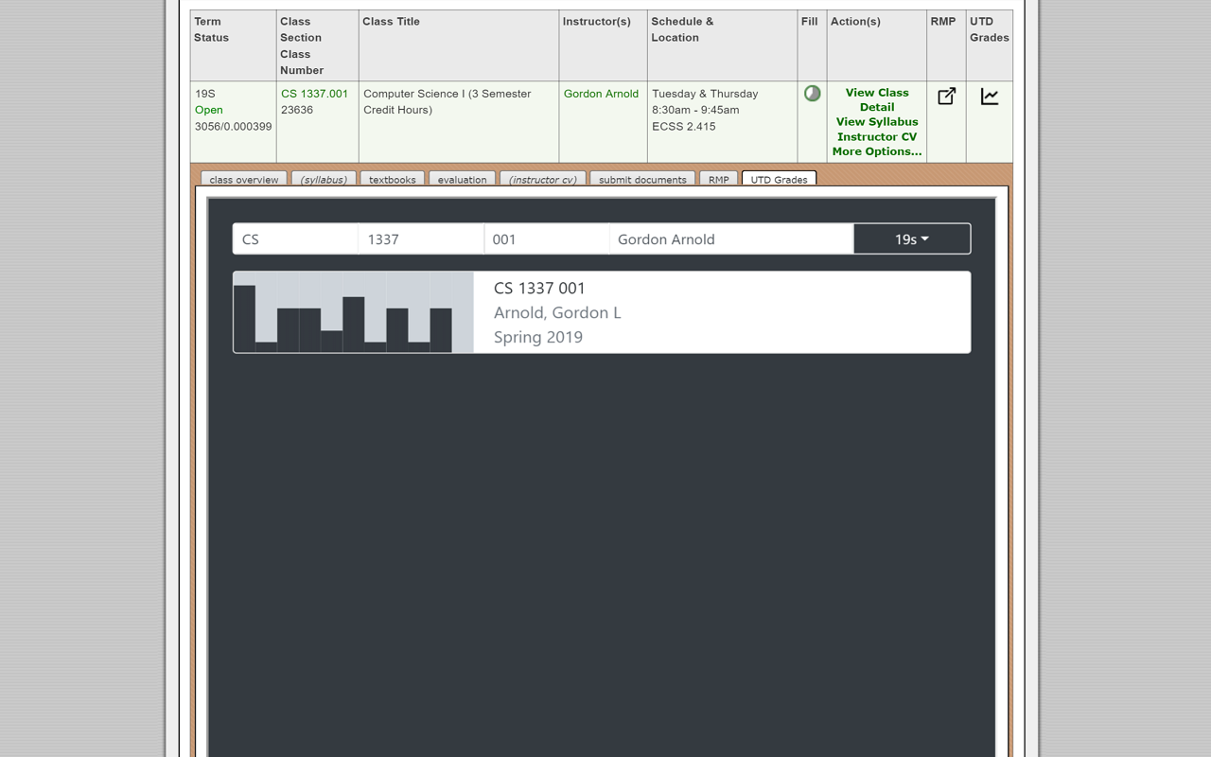
Task: Open the CS 1337 001 result title
Action: point(539,288)
